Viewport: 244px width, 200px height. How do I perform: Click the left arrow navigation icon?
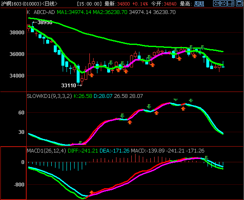tap(216, 3)
